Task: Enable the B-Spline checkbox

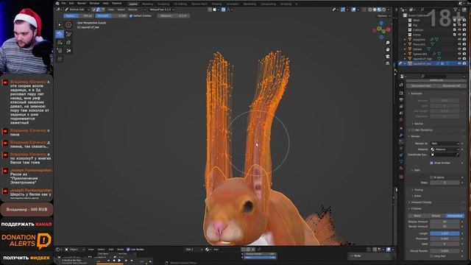Action: coord(432,177)
